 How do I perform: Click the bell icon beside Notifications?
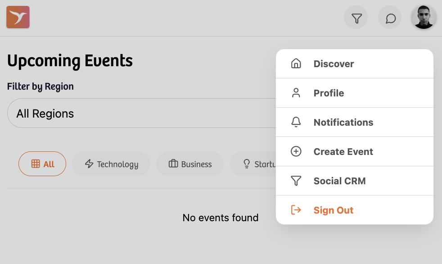point(296,122)
